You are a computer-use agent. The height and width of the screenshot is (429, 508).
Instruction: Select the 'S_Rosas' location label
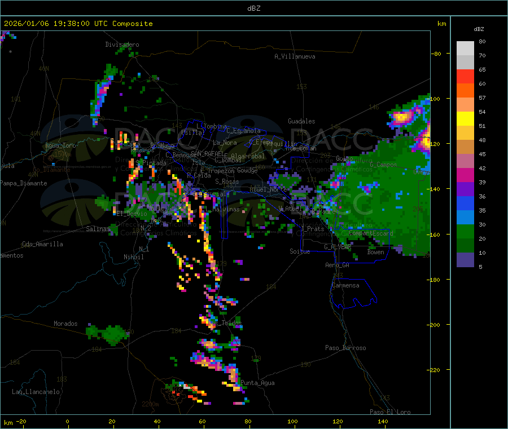227,182
